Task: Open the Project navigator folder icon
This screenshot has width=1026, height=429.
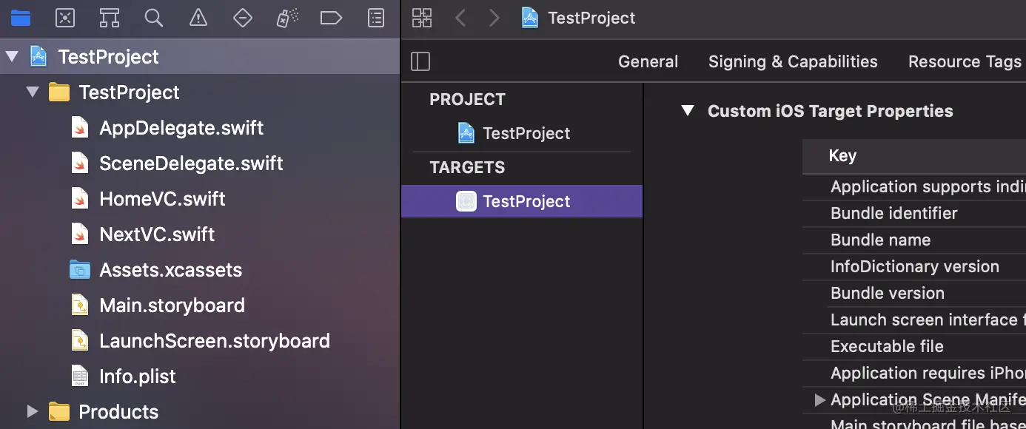Action: pyautogui.click(x=21, y=17)
